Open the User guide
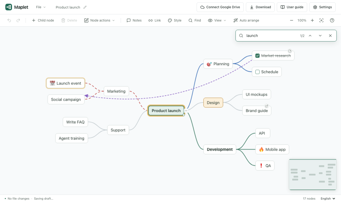Viewport: 341px width, 202px height. click(292, 7)
